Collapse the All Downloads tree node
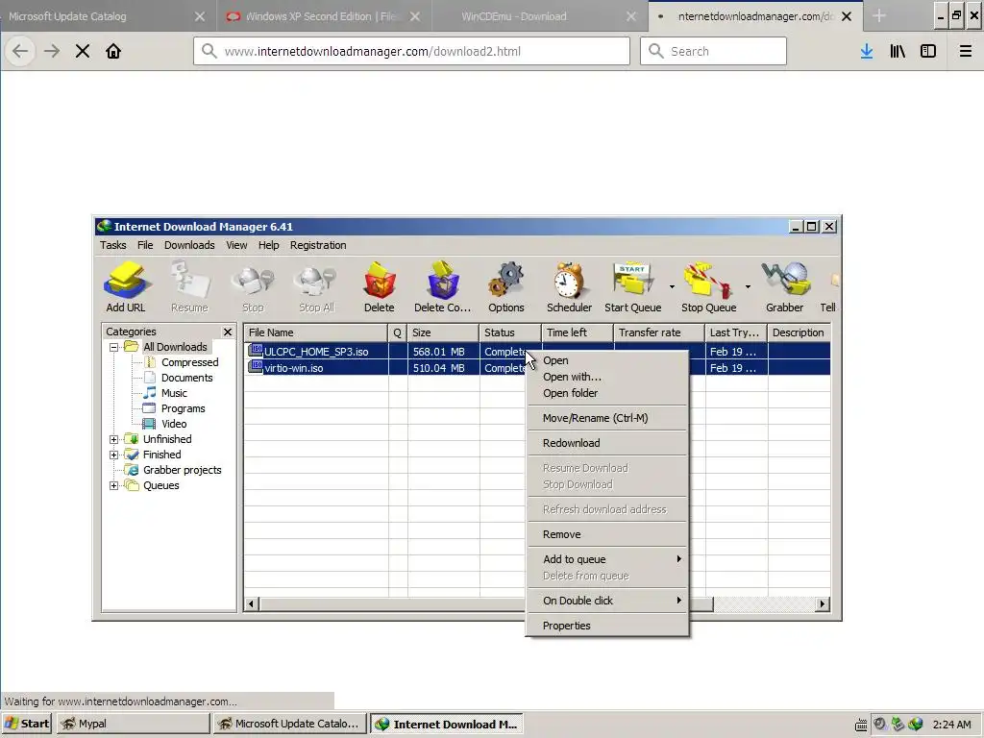 (113, 347)
